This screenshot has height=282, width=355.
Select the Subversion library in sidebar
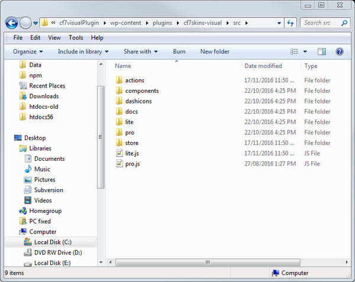[48, 190]
